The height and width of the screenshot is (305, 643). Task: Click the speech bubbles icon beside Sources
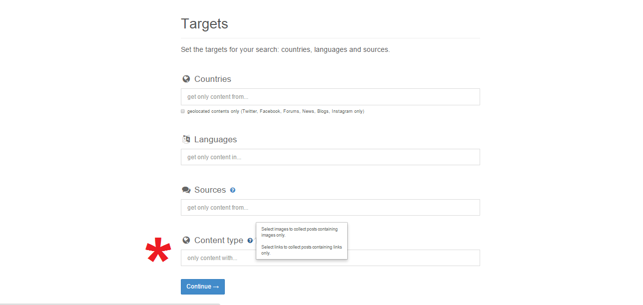click(186, 190)
